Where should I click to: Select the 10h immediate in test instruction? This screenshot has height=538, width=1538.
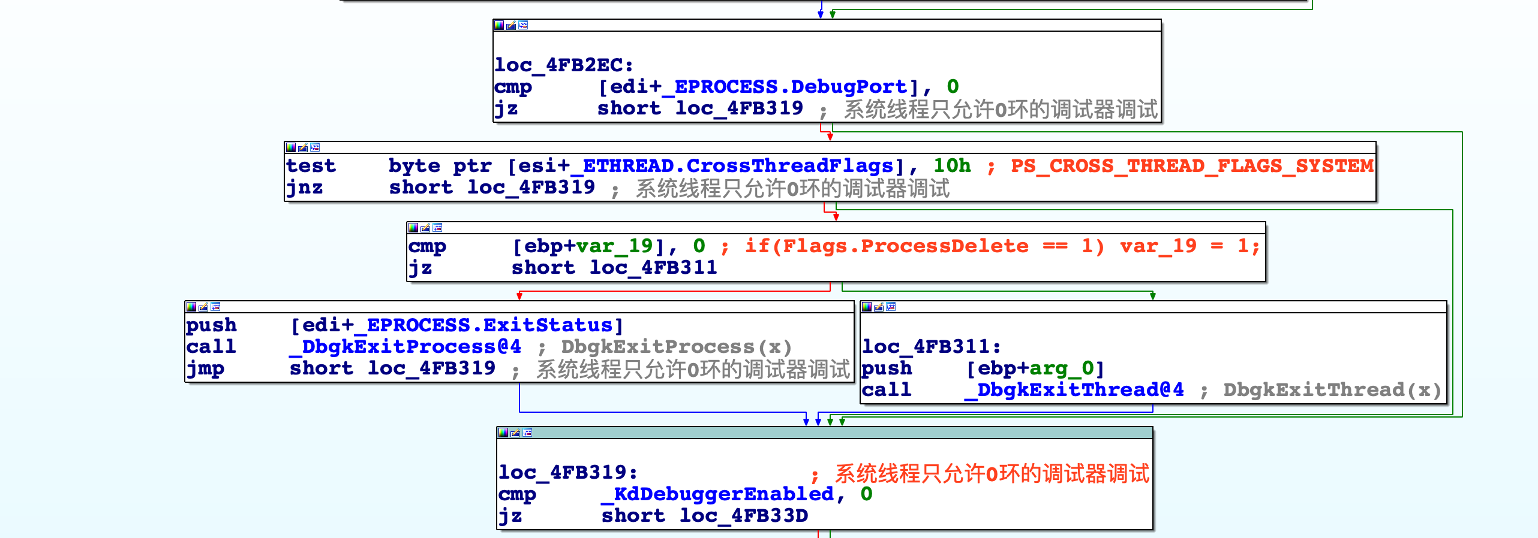[952, 166]
